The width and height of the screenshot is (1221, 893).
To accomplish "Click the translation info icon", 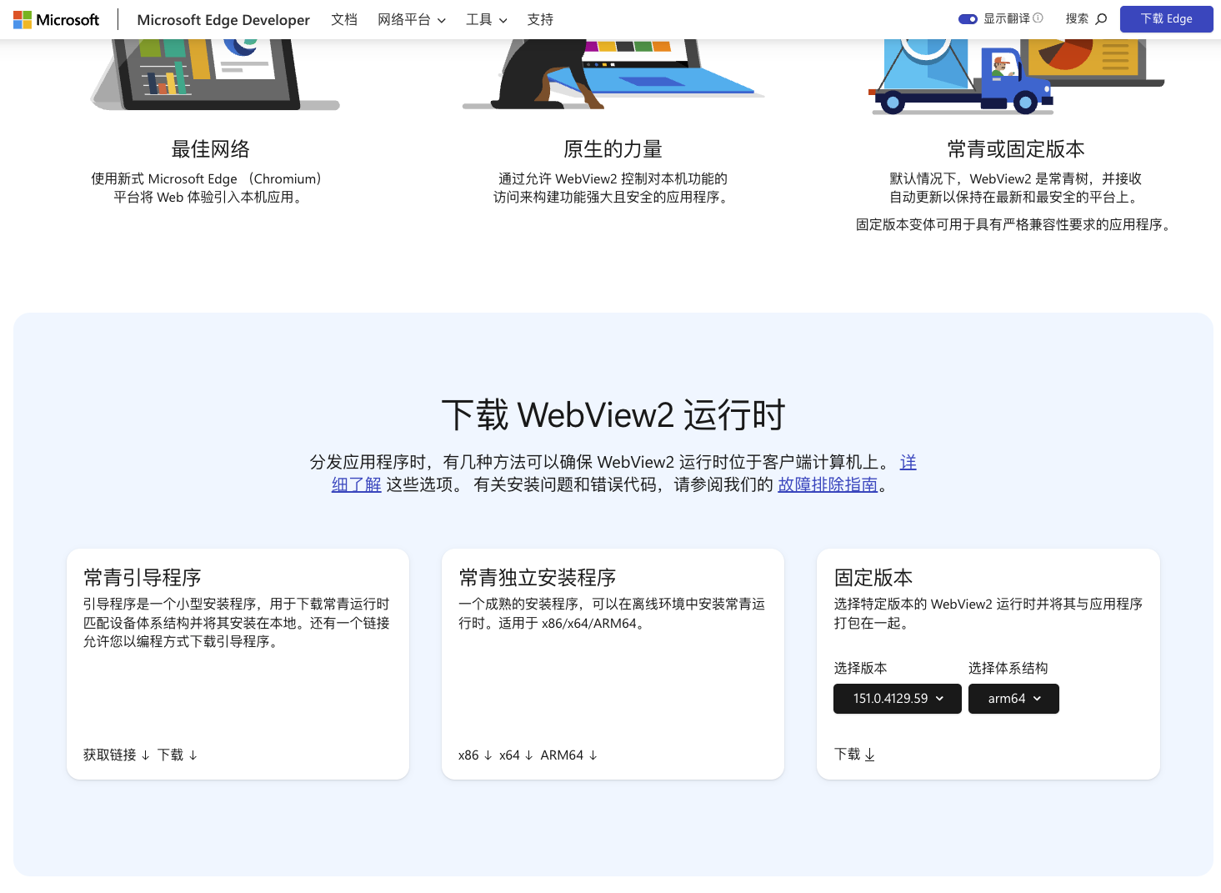I will click(1038, 18).
